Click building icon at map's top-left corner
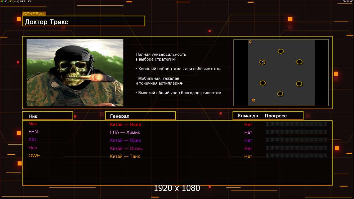 [250, 42]
